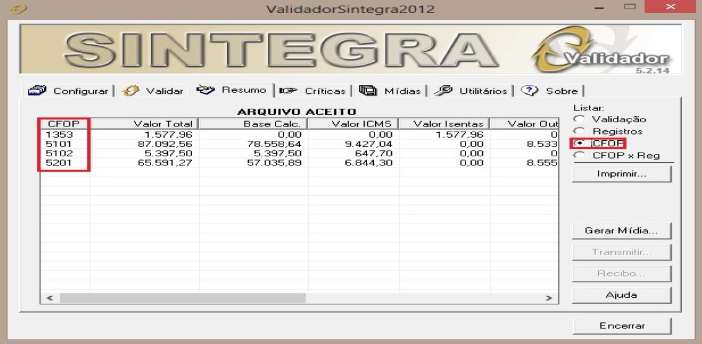702x344 pixels.
Task: Click the Valor ICMS column header
Action: 353,124
